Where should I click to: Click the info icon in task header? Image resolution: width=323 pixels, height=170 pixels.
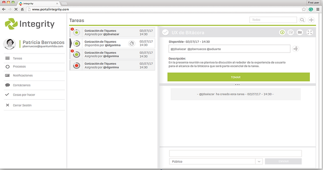click(282, 32)
